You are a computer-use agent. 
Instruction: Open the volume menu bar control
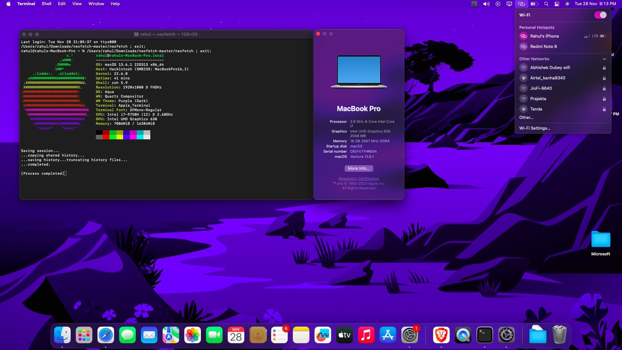tap(486, 4)
